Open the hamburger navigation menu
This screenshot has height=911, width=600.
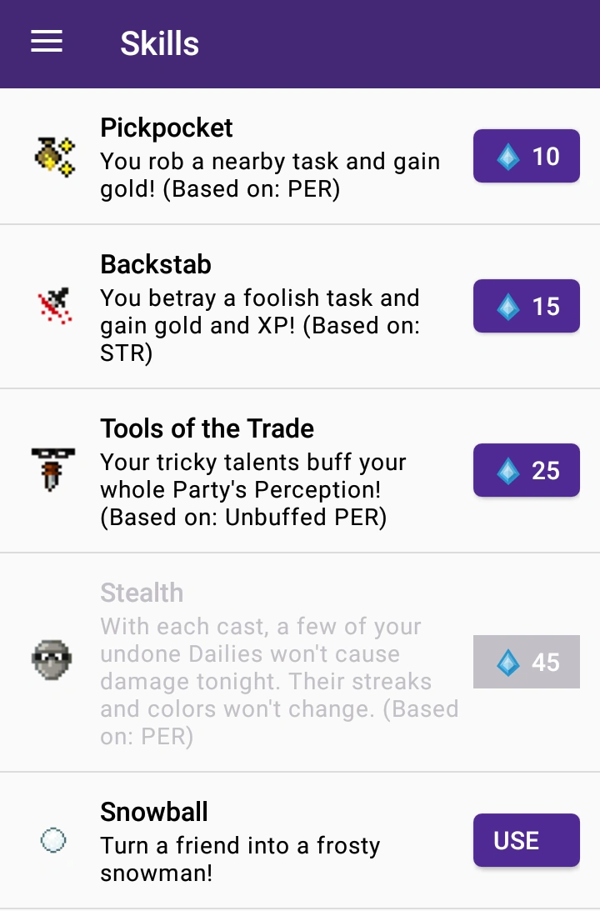(x=47, y=42)
